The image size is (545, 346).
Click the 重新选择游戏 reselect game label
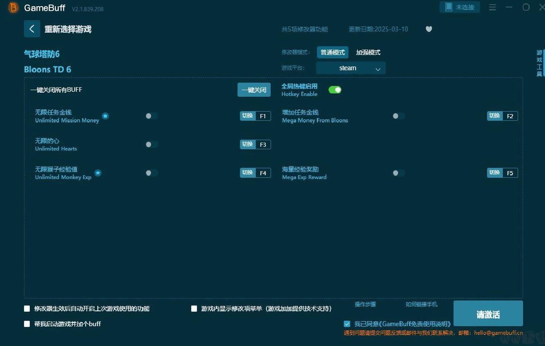68,29
